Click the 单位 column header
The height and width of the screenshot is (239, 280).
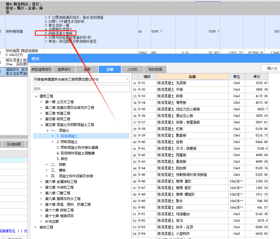click(x=237, y=77)
